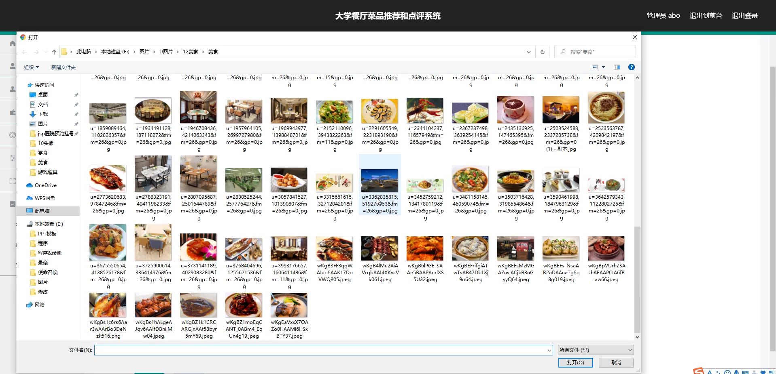Expand the view options dropdown arrow
Screen dimensions: 776x374
603,67
